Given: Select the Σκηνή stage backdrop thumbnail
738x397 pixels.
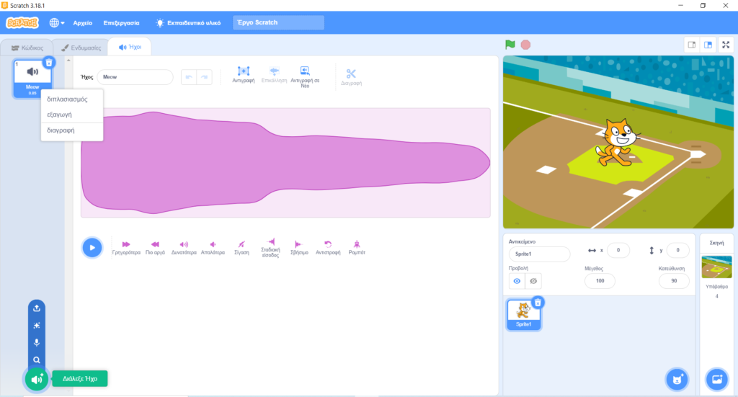Looking at the screenshot, I should (716, 267).
